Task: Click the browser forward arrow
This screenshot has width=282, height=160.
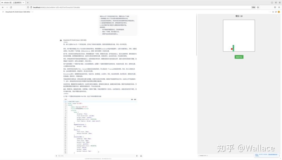Action: click(x=7, y=7)
